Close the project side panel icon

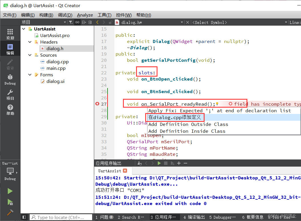coord(90,22)
